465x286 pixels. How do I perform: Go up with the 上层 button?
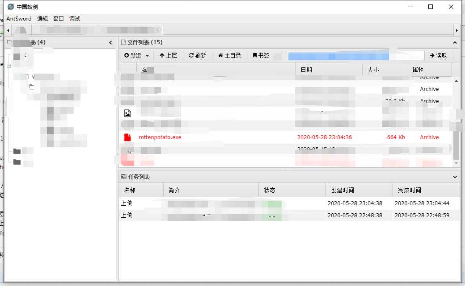click(168, 55)
